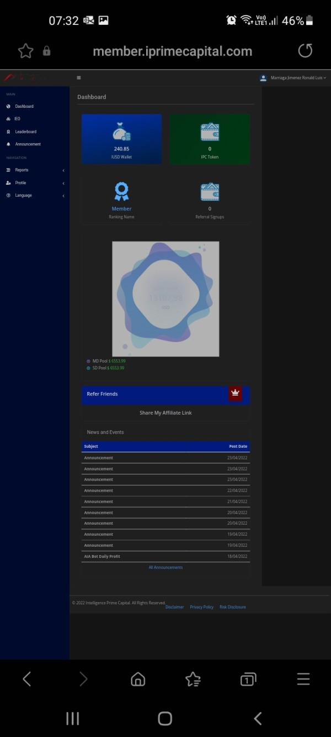Expand the Profile sidebar submenu
The image size is (331, 737).
click(x=35, y=182)
